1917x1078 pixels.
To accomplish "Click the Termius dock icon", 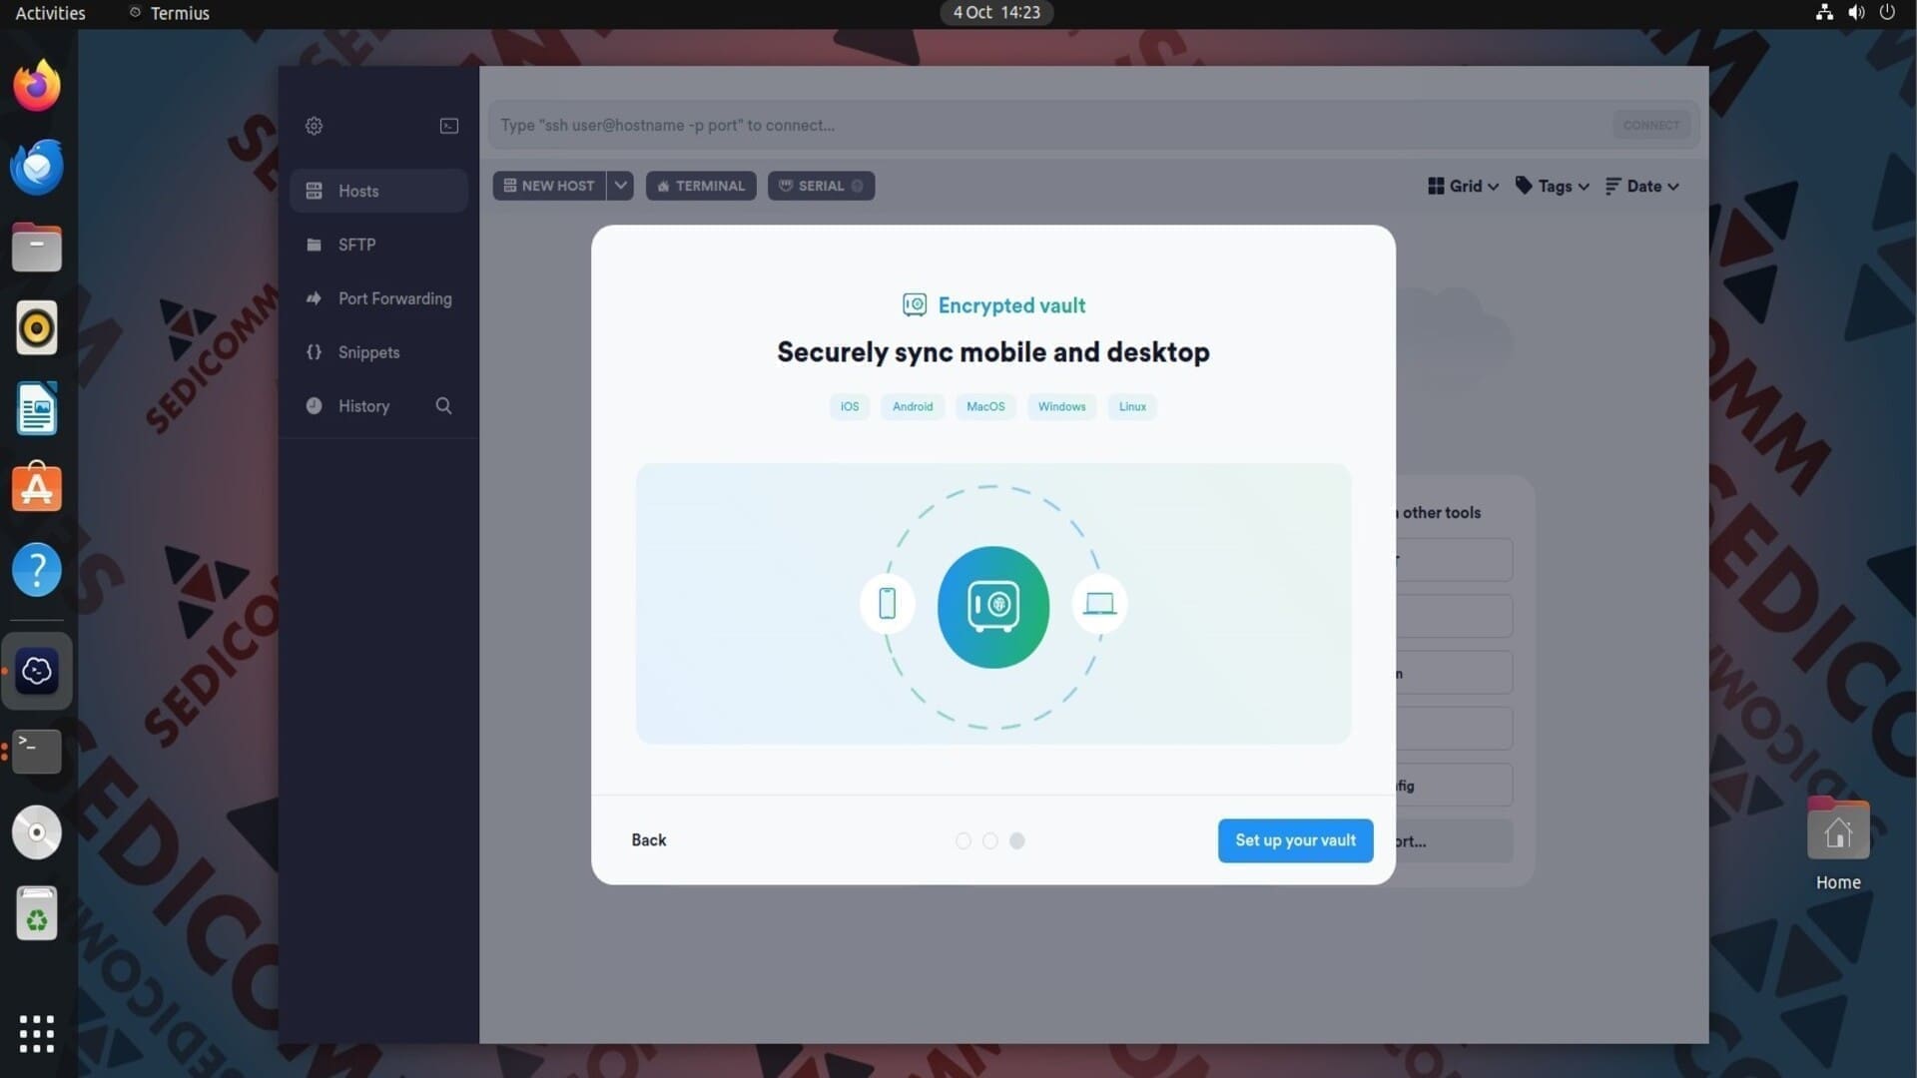I will pyautogui.click(x=37, y=671).
